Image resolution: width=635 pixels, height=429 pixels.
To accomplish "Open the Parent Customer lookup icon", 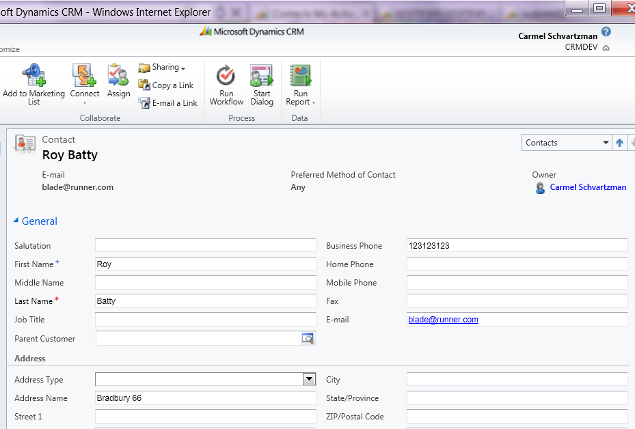I will pyautogui.click(x=308, y=338).
